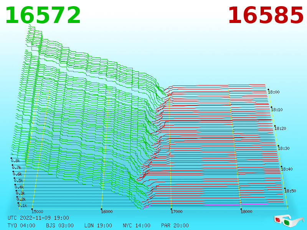Screen dimensions: 307x230
Task: Click the 18:40 time axis label
Action: pyautogui.click(x=287, y=169)
